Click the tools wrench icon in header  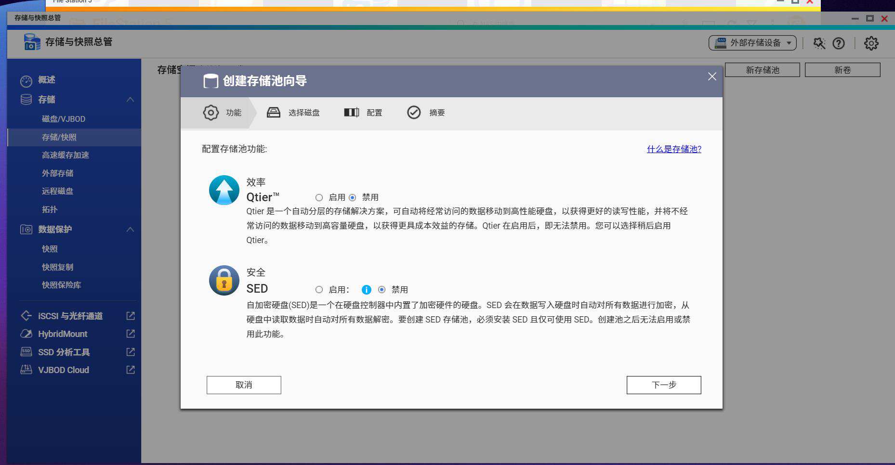[x=819, y=43]
